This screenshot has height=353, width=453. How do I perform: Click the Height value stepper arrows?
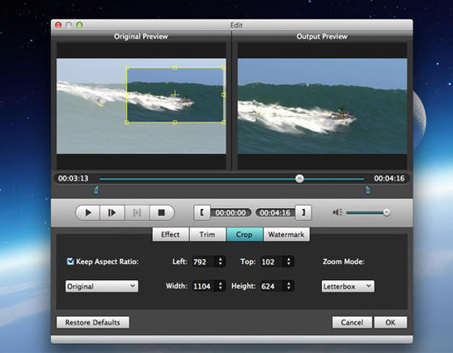pos(289,287)
